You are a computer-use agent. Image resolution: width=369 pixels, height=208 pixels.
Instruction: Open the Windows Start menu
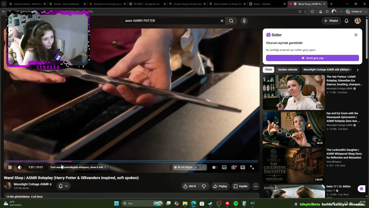click(116, 203)
